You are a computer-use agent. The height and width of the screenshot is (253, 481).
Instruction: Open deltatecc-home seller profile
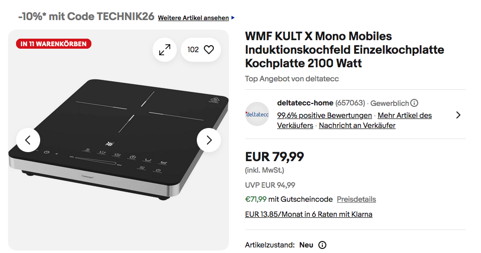(305, 103)
